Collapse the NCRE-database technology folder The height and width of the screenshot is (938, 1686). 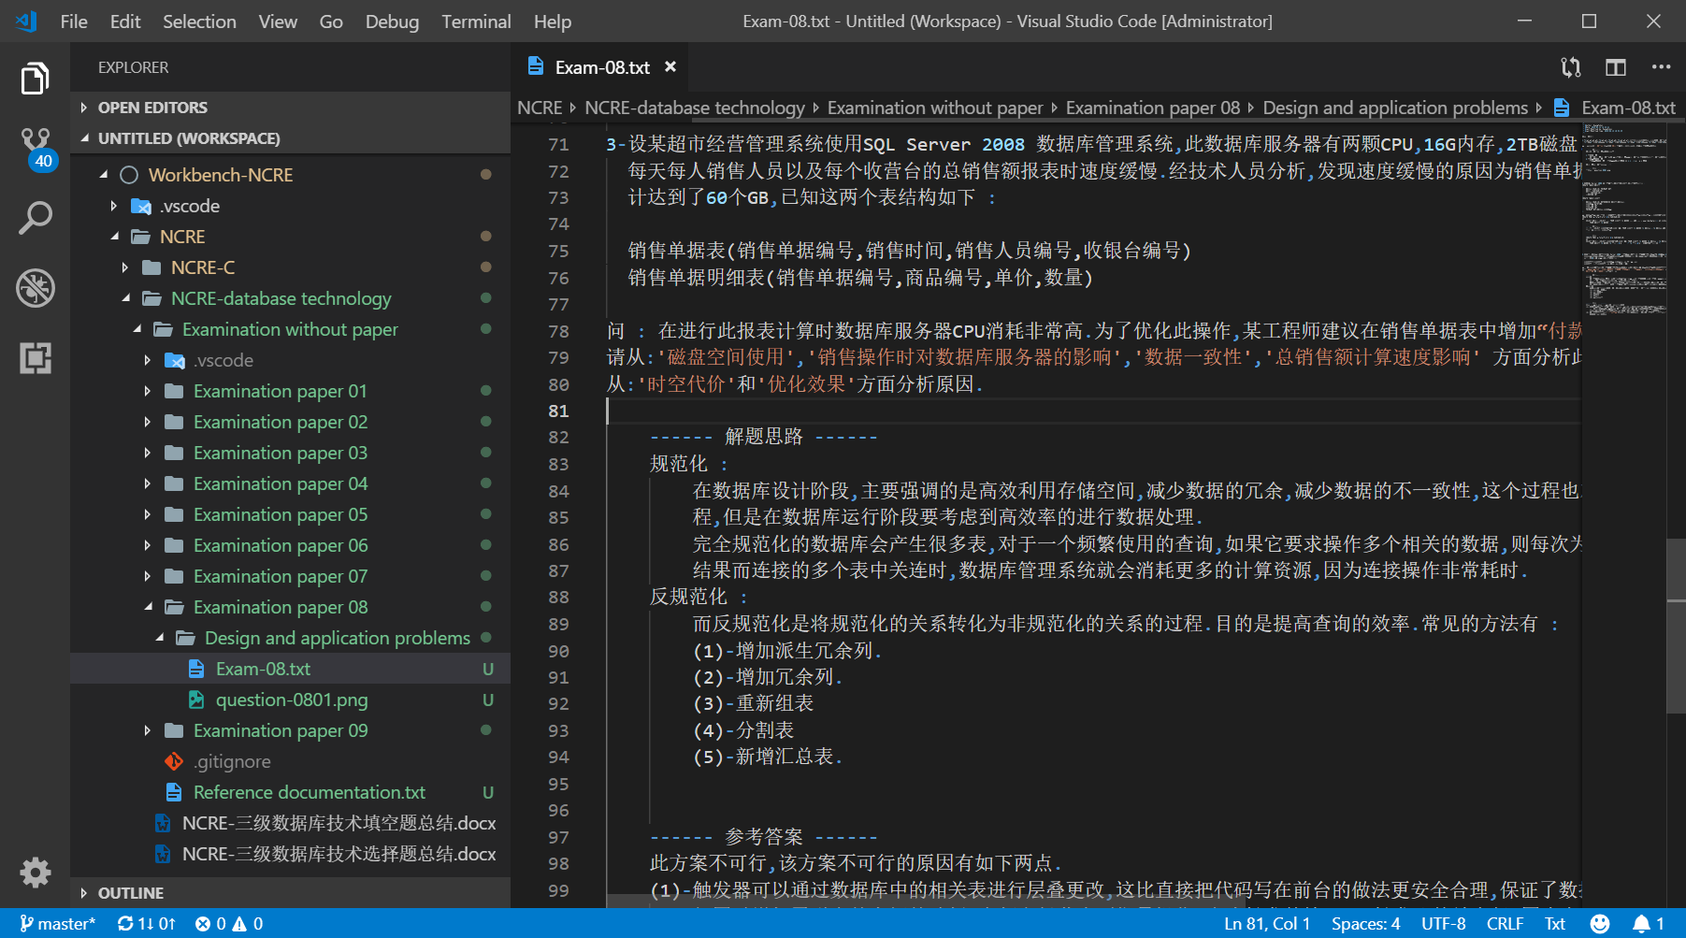click(x=281, y=298)
